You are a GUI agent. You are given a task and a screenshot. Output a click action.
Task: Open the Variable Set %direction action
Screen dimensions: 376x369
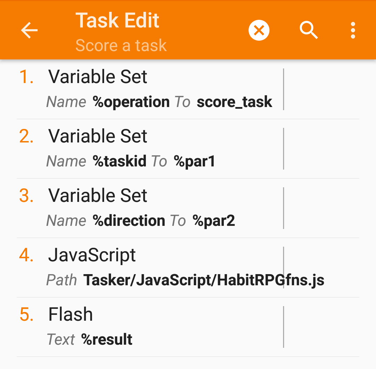pos(98,196)
